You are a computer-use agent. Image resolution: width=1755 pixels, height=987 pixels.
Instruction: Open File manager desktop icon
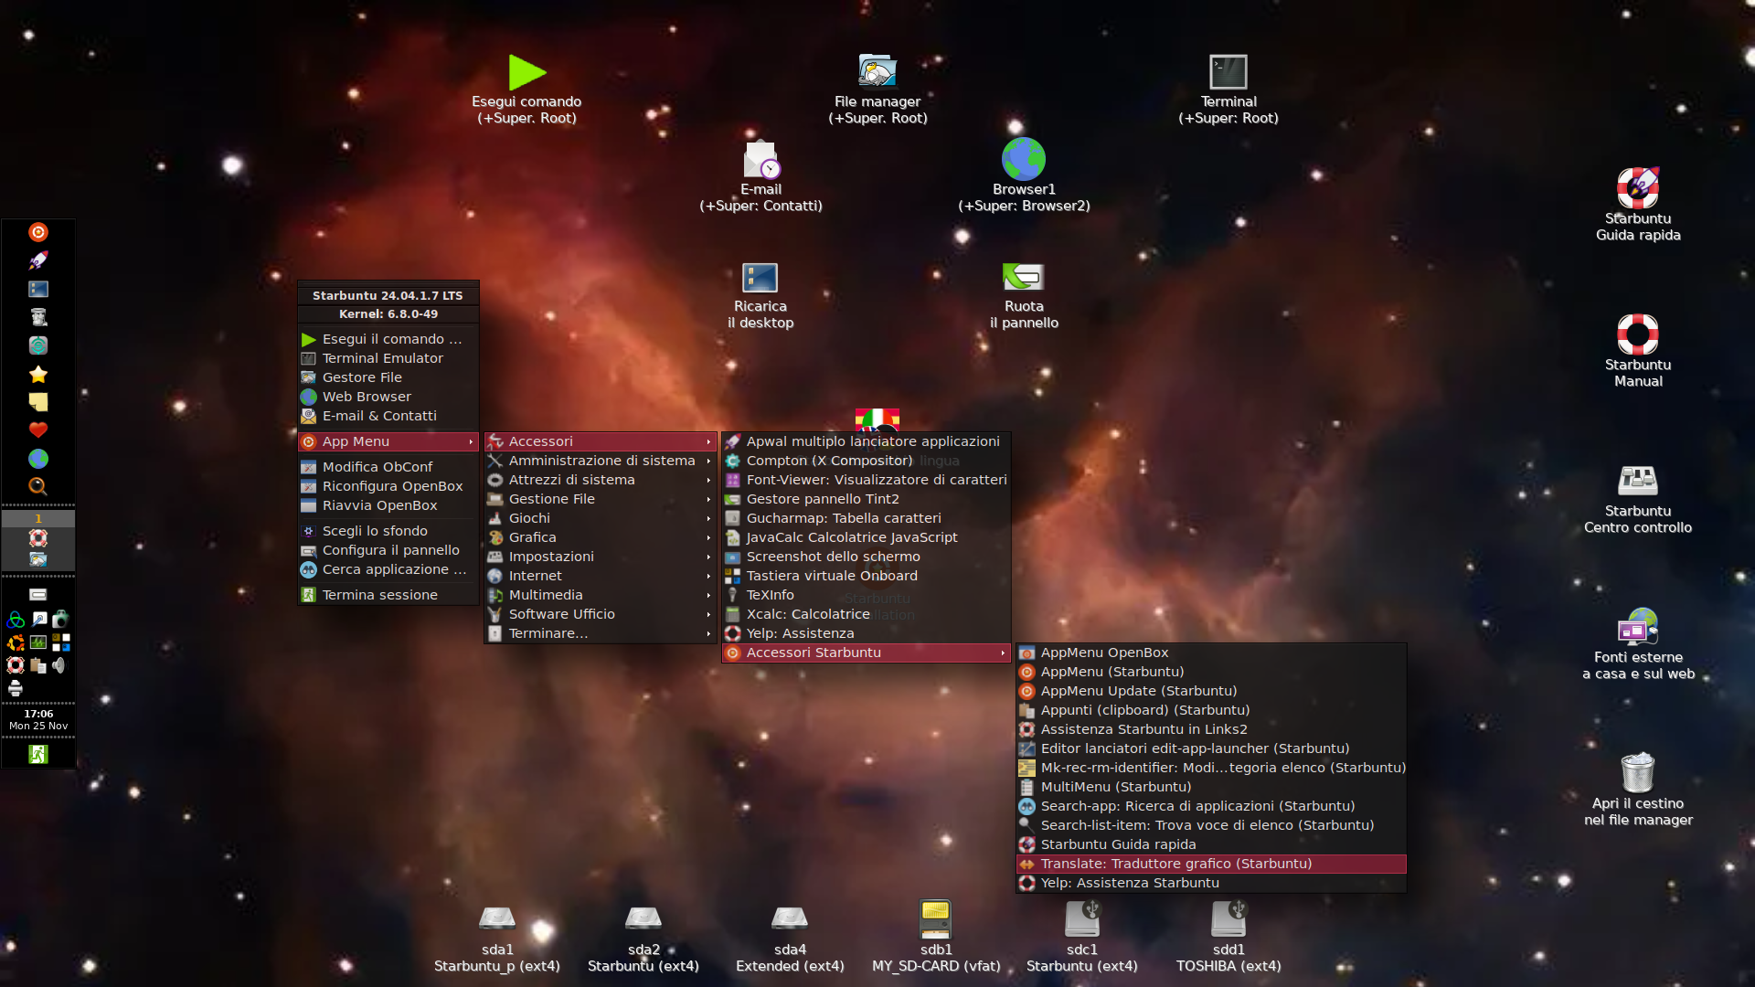(877, 90)
